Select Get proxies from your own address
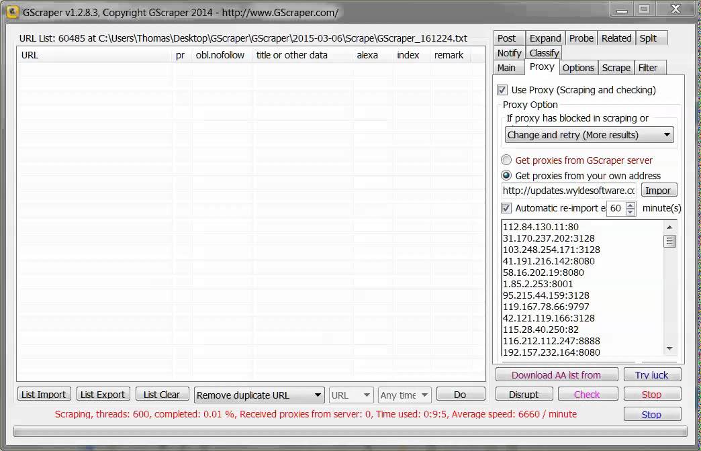 pos(506,175)
